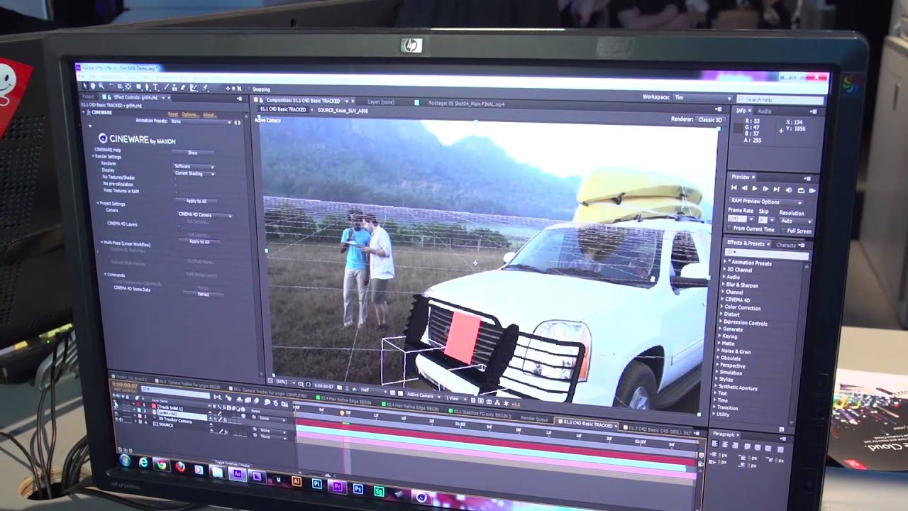The height and width of the screenshot is (511, 908).
Task: Click the timeline current time indicator
Action: click(342, 412)
